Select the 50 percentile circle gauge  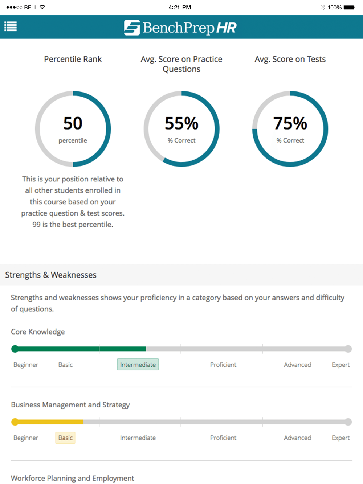point(73,129)
